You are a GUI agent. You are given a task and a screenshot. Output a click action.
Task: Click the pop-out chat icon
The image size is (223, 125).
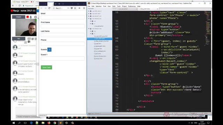[x=32, y=39]
